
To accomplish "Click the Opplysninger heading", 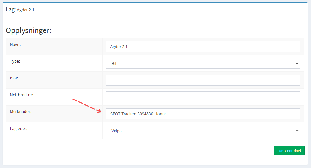I will coord(29,31).
